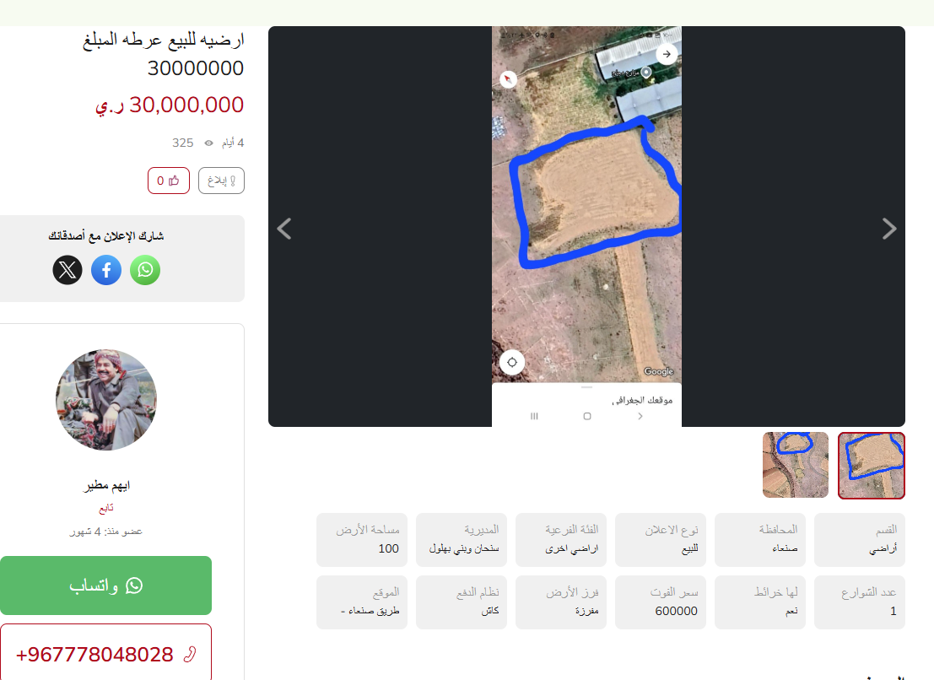Click the arrow icon atop the map image
The height and width of the screenshot is (680, 934).
[667, 54]
